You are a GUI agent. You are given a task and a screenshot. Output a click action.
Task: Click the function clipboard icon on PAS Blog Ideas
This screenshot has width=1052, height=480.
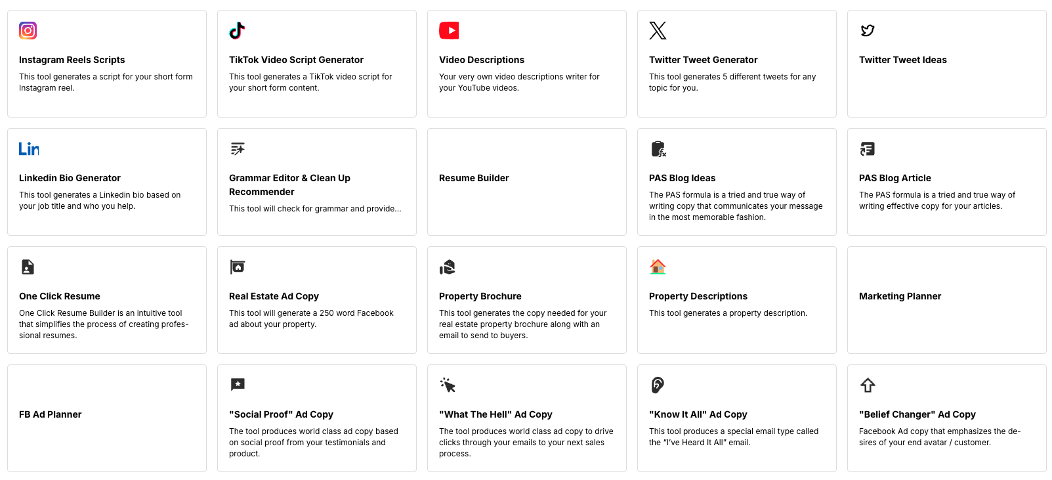pyautogui.click(x=658, y=148)
